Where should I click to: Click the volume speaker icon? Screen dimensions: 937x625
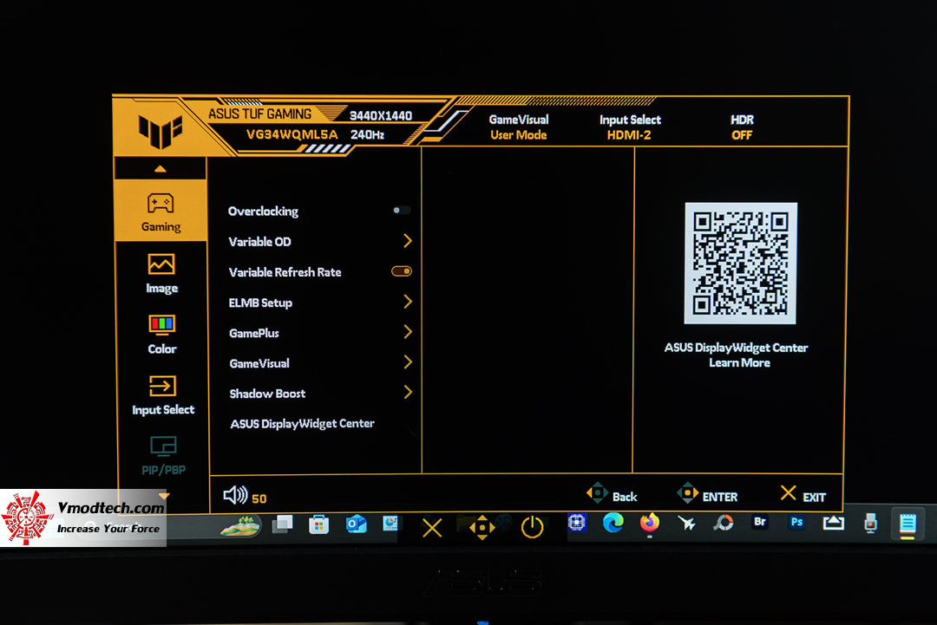[235, 495]
